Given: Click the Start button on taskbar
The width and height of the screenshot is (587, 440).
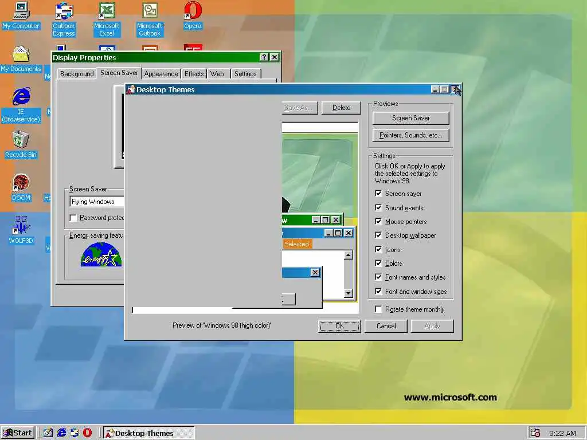Looking at the screenshot, I should [18, 433].
